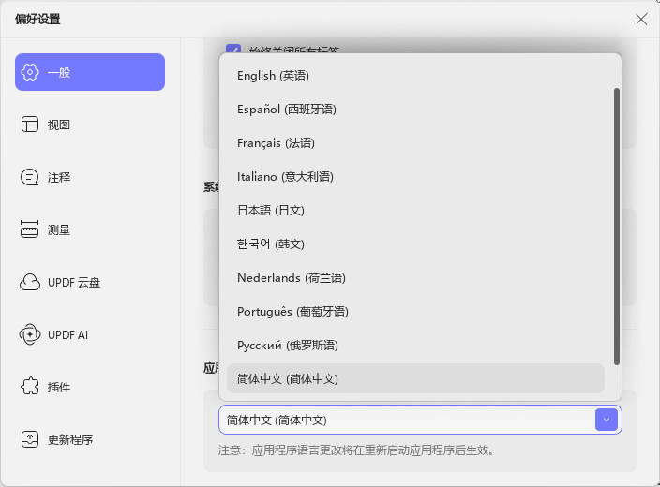The image size is (660, 487).
Task: Click the 视图 layout icon
Action: 30,125
